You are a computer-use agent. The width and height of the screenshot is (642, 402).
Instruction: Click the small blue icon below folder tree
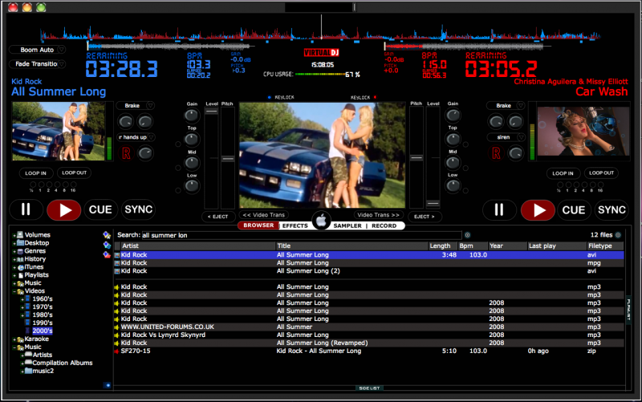click(x=108, y=385)
